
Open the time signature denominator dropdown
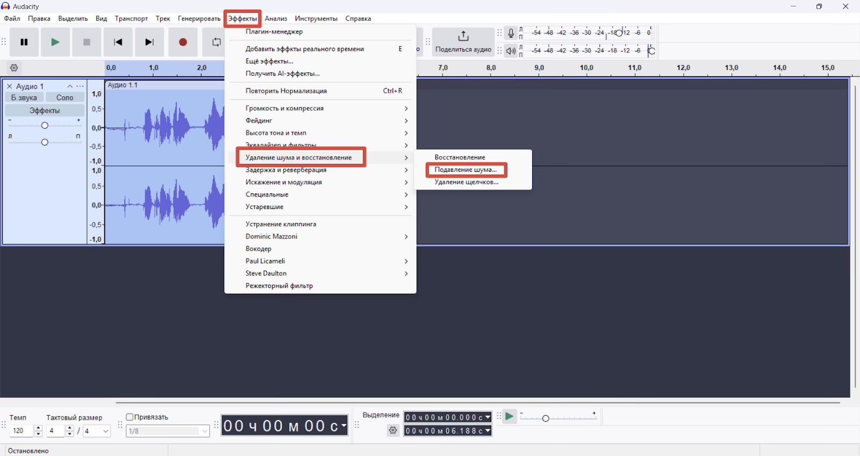pos(97,431)
